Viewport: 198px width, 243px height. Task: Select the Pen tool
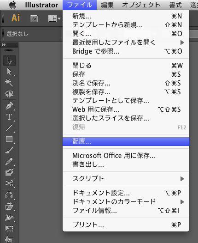click(x=9, y=106)
